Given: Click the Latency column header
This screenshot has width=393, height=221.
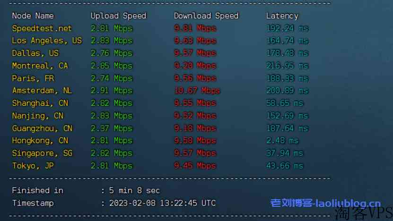Looking at the screenshot, I should click(x=282, y=16).
